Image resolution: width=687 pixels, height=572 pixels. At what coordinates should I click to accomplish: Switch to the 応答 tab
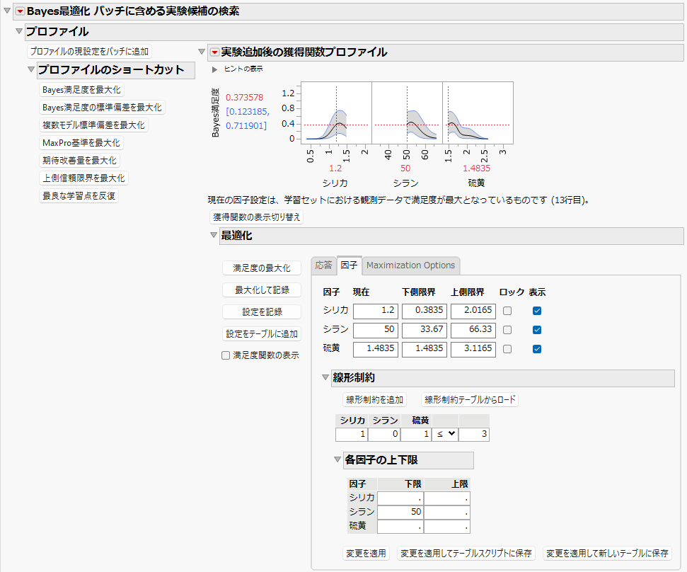(324, 265)
